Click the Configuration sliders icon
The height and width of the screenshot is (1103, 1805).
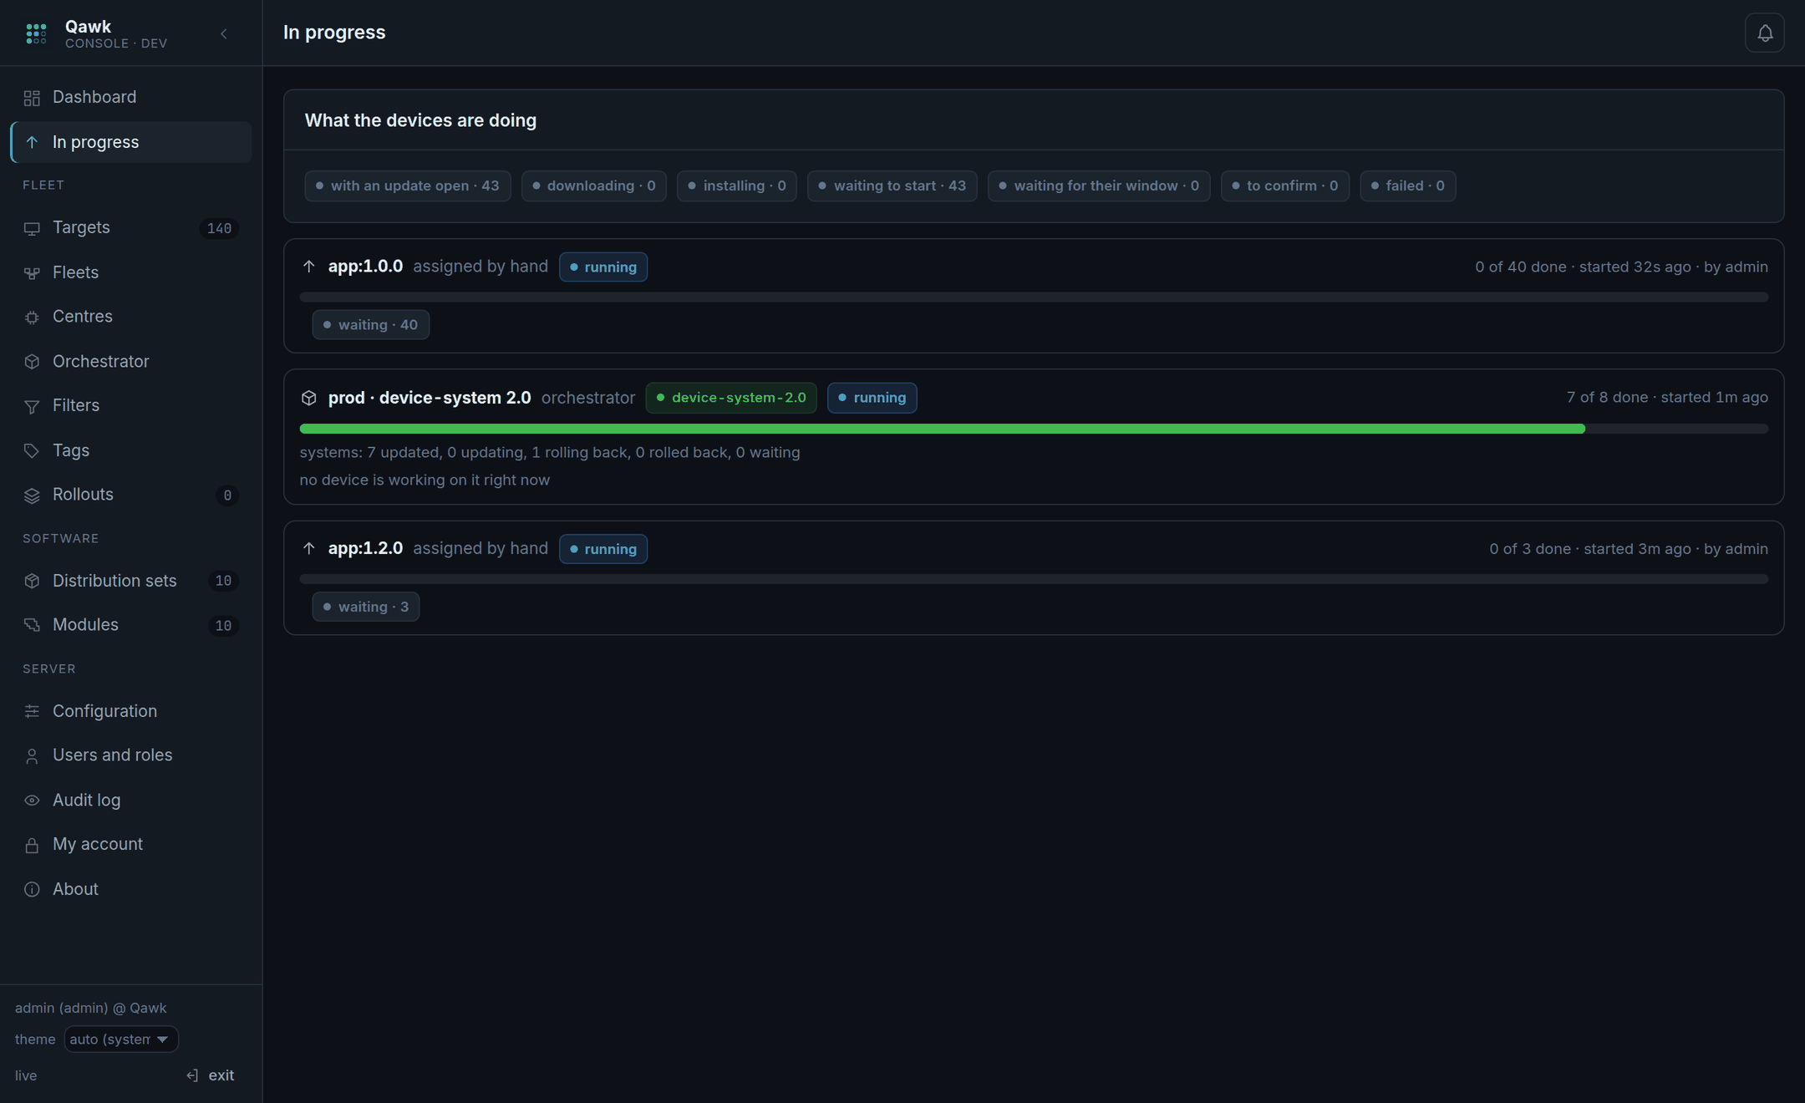(x=32, y=711)
